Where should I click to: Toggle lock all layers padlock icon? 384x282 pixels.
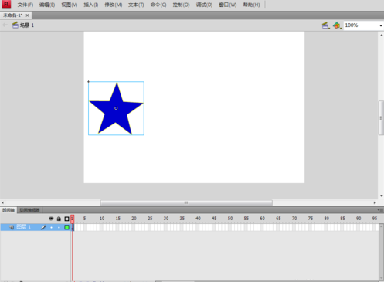click(59, 219)
